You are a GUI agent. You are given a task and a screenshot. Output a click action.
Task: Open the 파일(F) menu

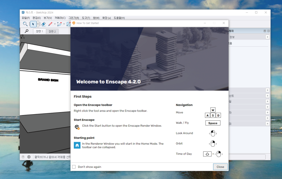coord(26,18)
